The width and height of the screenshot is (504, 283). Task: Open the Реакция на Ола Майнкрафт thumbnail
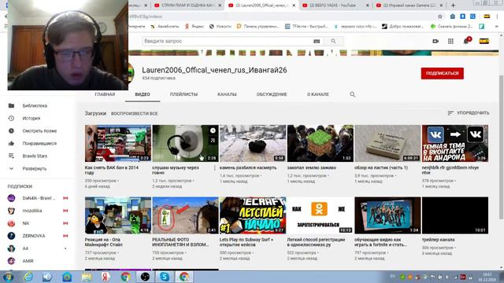tap(118, 215)
